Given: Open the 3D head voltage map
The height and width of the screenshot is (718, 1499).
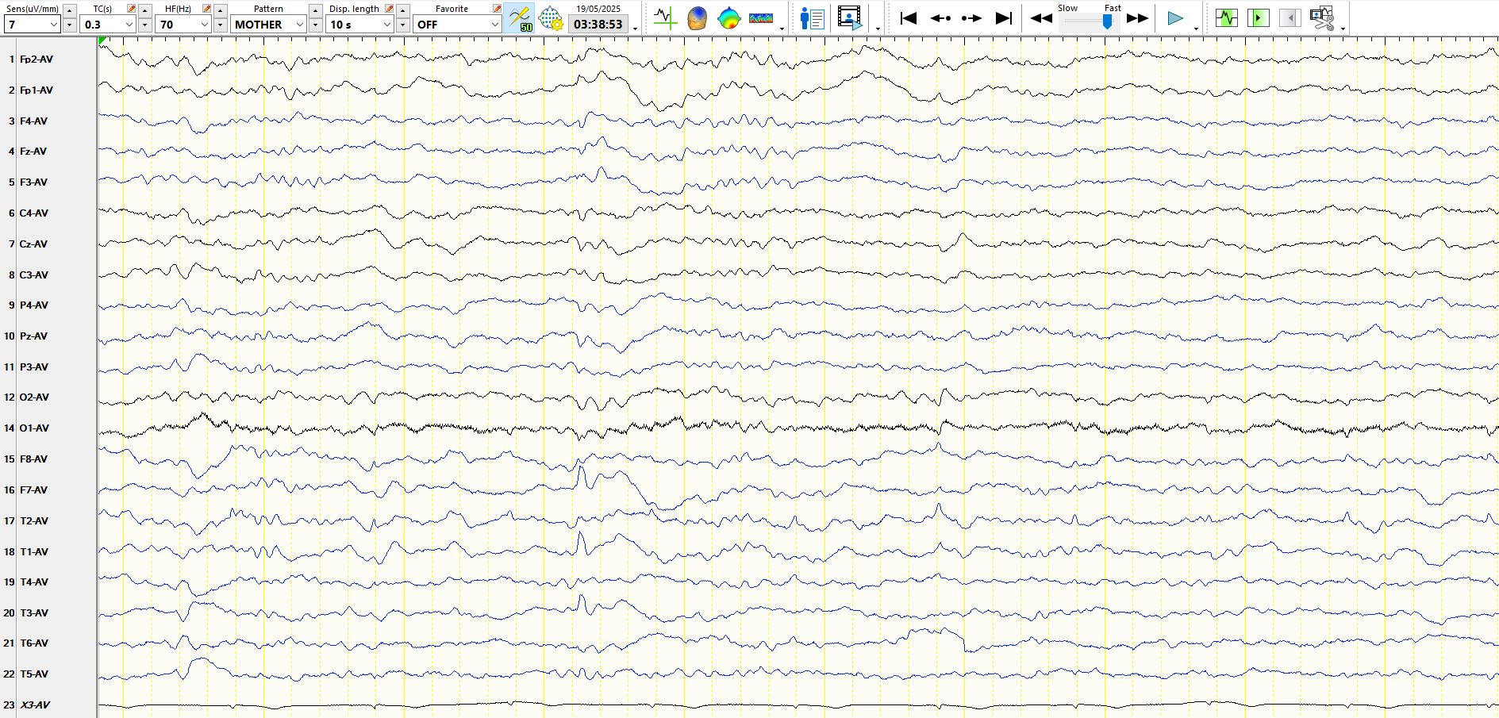Looking at the screenshot, I should [x=697, y=18].
